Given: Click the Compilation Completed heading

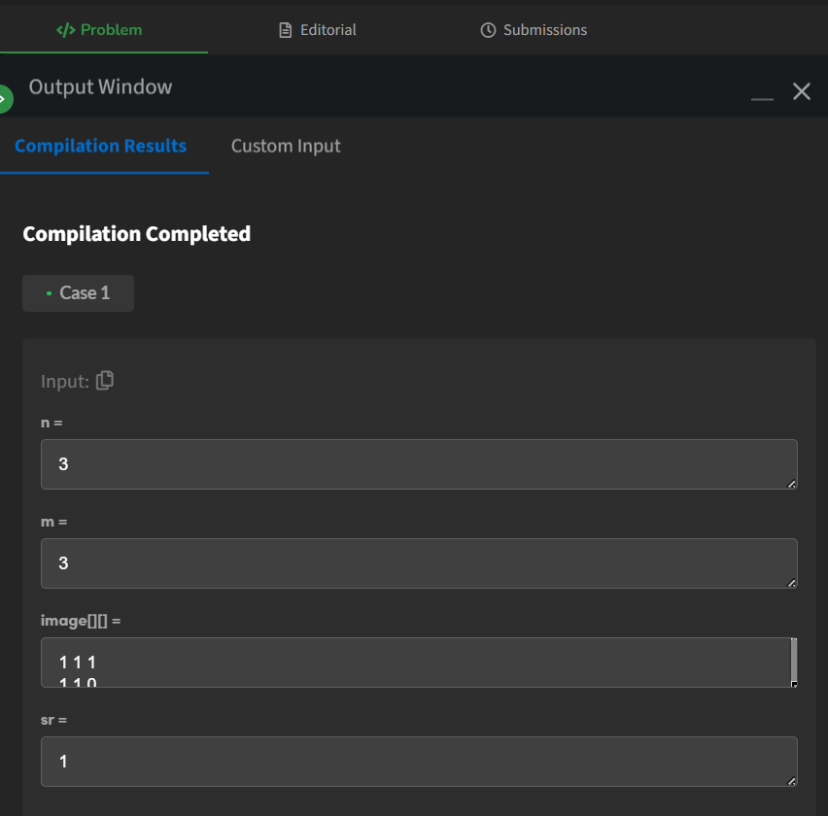Looking at the screenshot, I should click(137, 234).
